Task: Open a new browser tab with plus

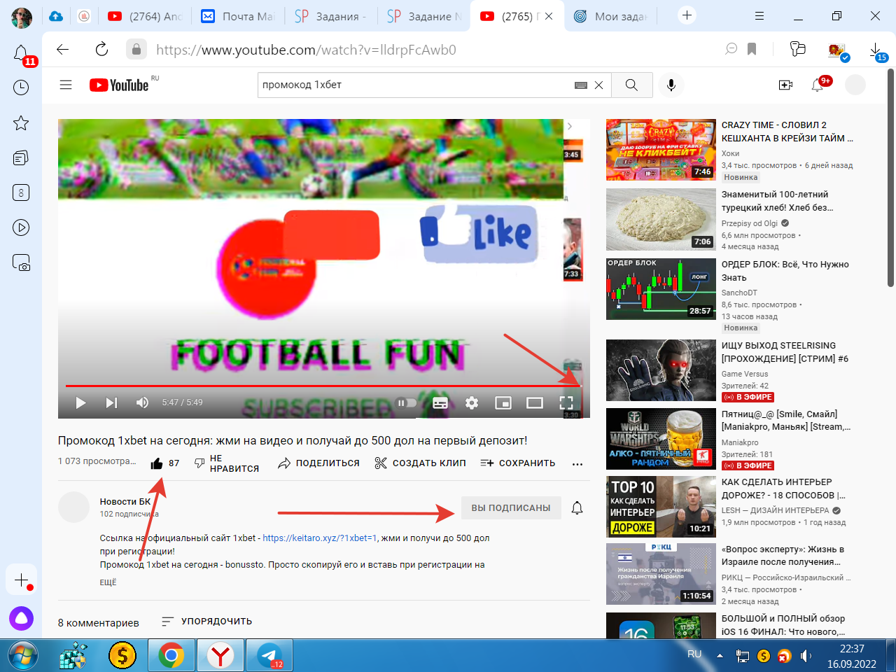Action: pyautogui.click(x=687, y=15)
